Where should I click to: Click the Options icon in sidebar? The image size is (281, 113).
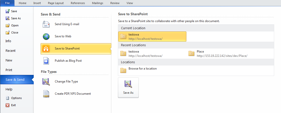coord(8,98)
